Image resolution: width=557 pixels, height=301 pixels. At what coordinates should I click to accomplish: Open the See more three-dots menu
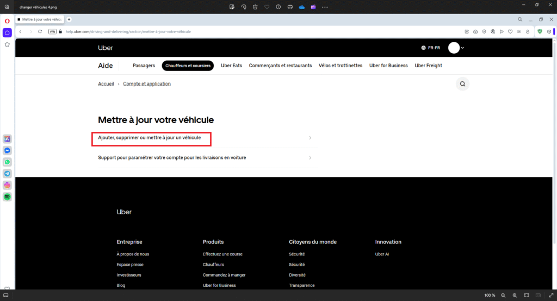325,7
